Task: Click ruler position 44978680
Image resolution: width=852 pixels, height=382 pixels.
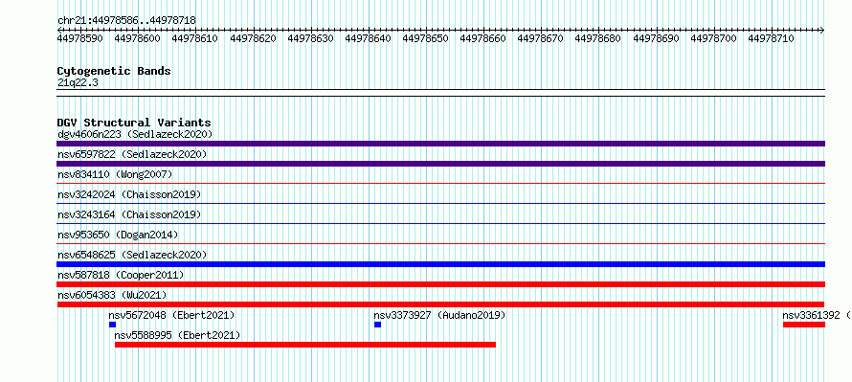Action: point(597,38)
